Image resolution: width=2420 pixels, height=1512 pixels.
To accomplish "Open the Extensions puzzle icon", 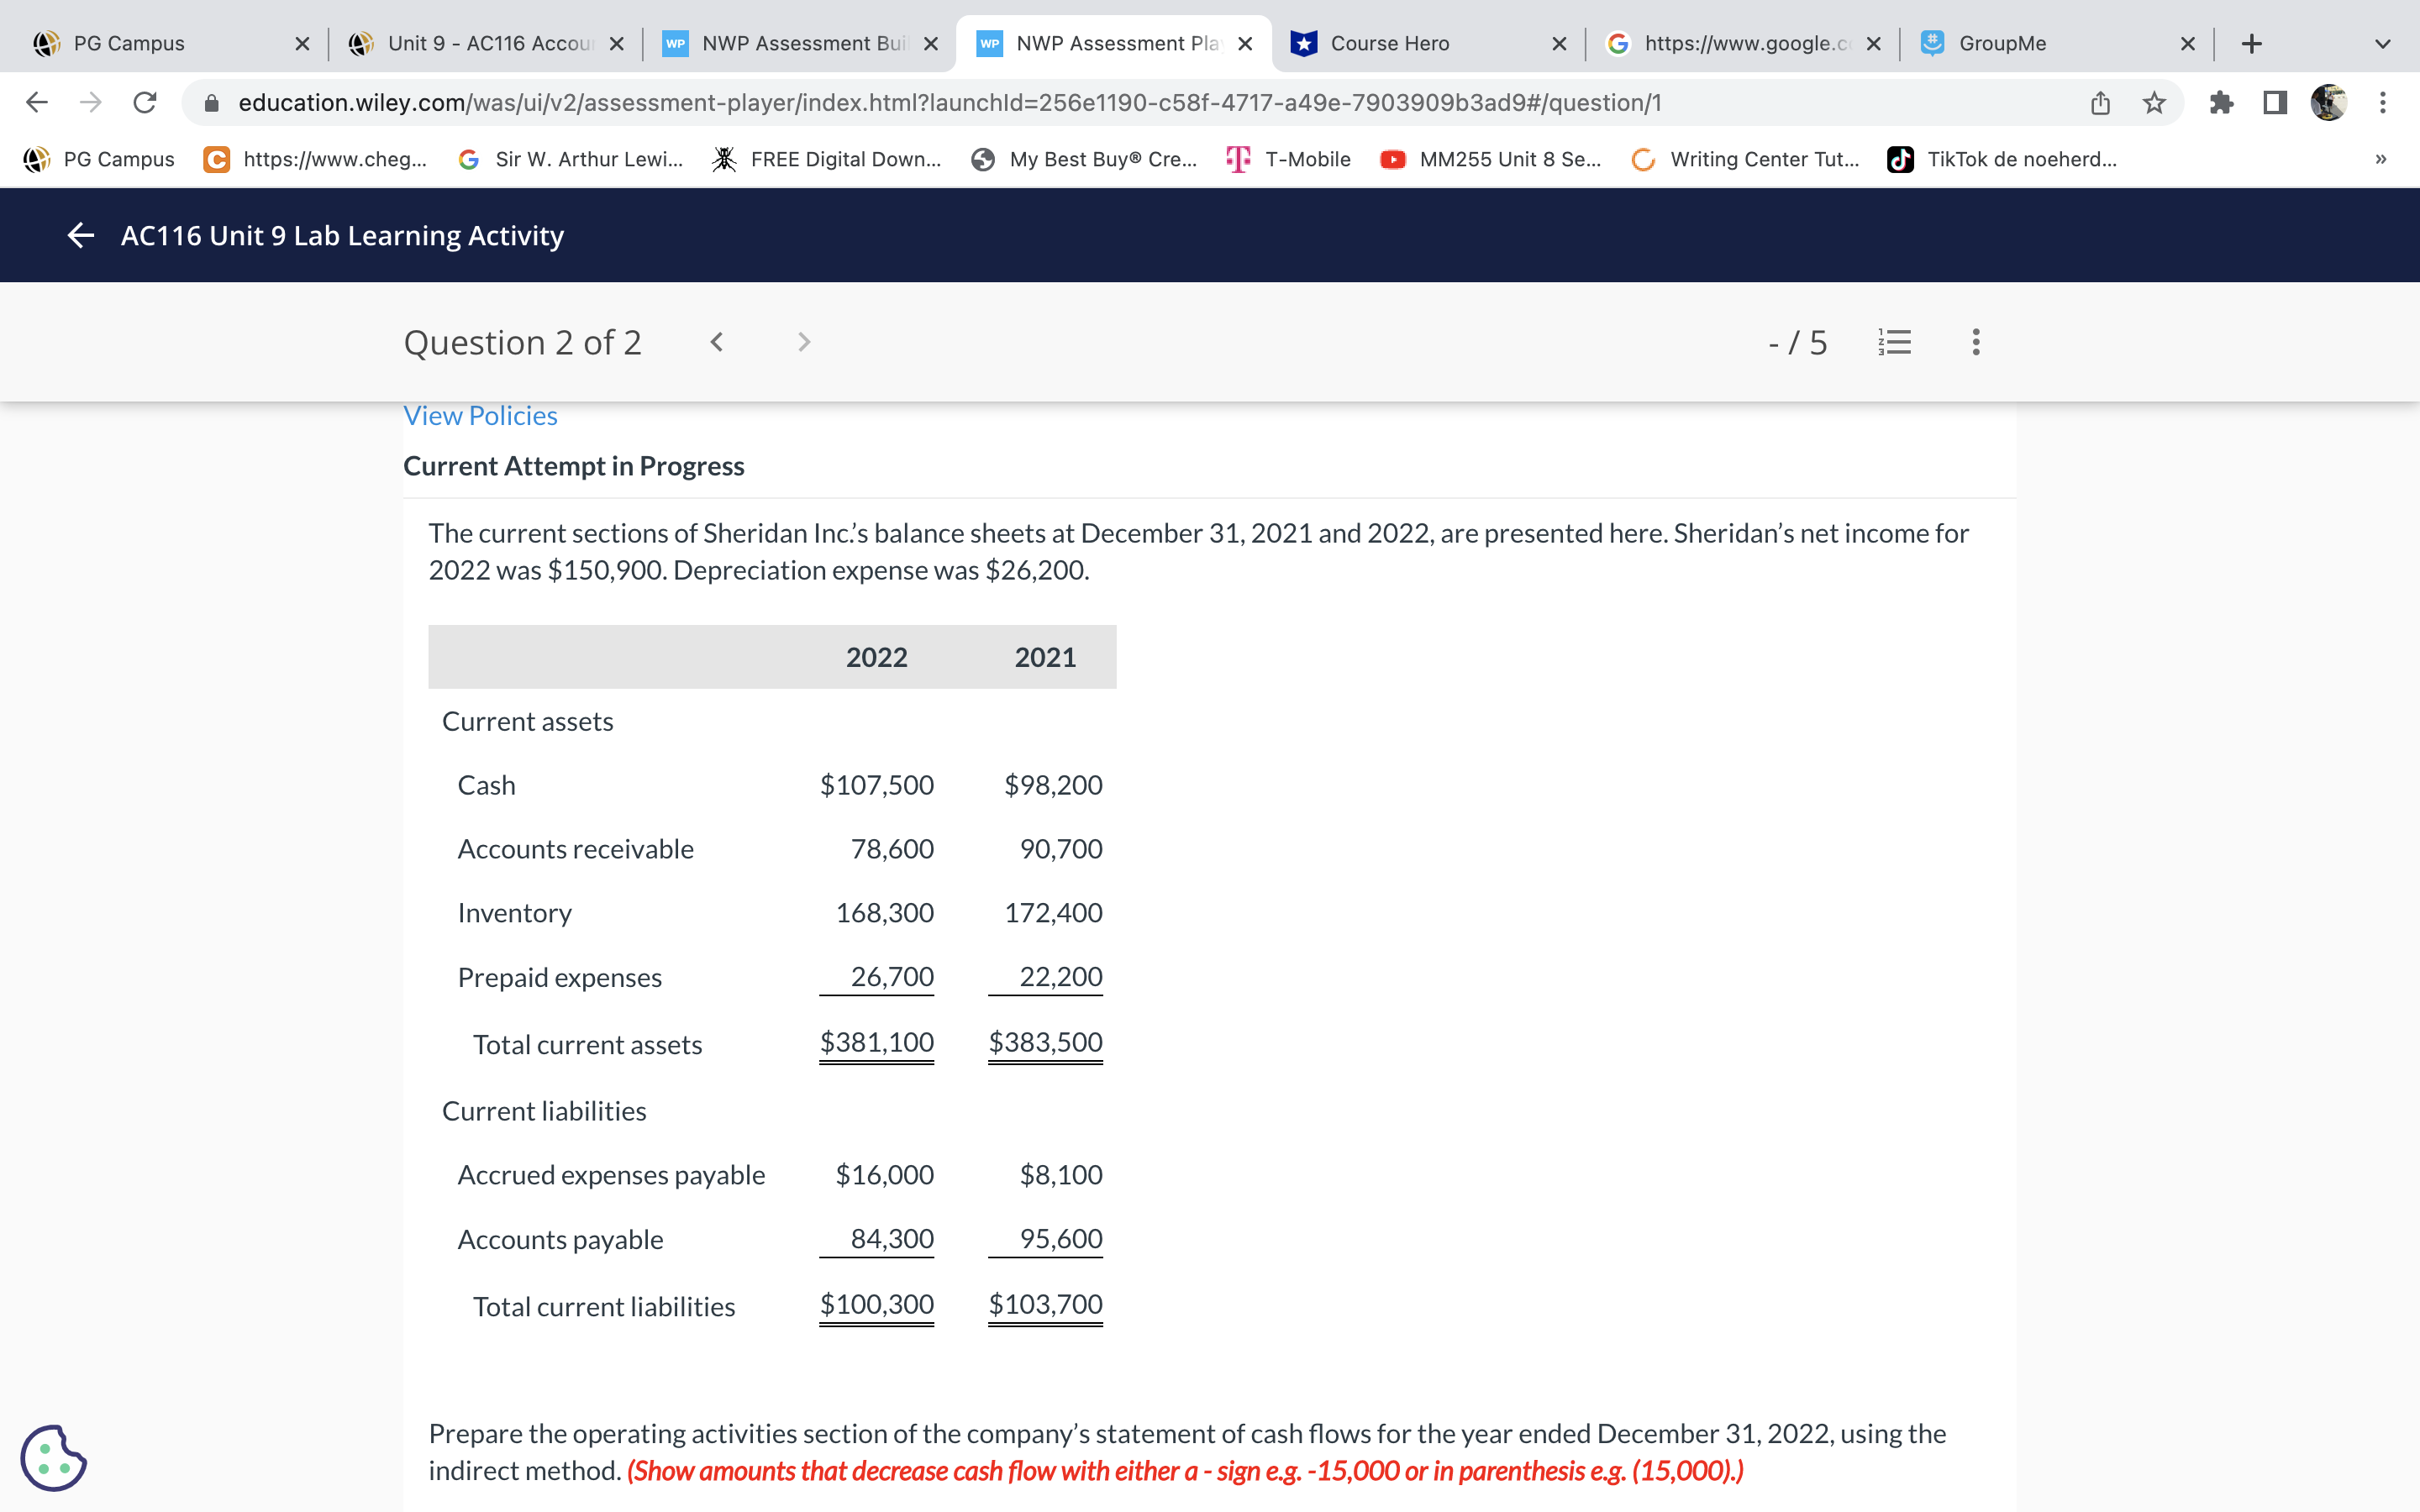I will (2221, 102).
